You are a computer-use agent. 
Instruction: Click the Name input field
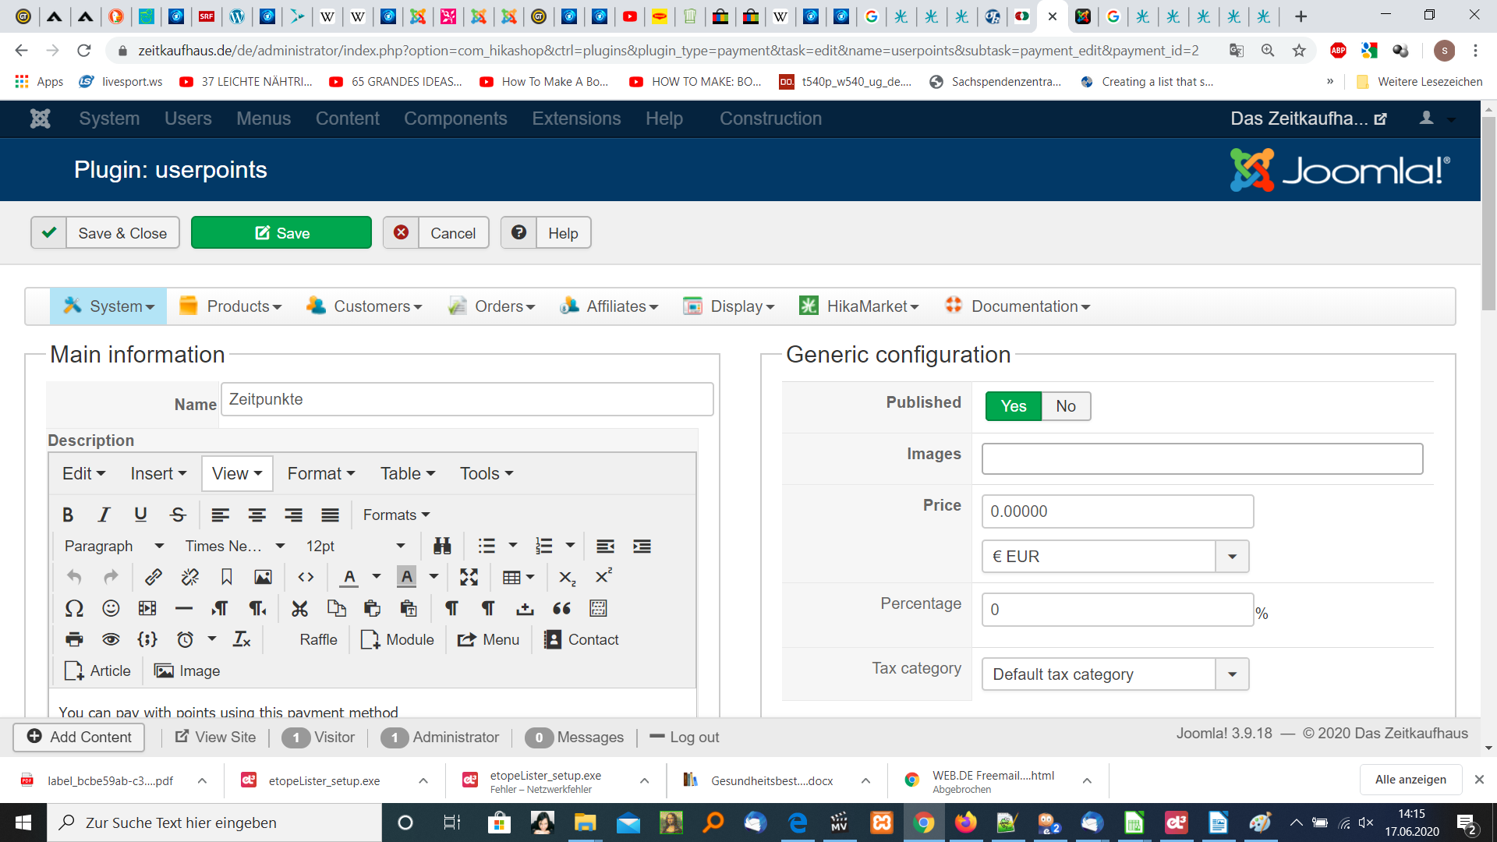pos(466,399)
